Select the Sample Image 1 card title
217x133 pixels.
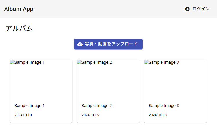(x=29, y=106)
